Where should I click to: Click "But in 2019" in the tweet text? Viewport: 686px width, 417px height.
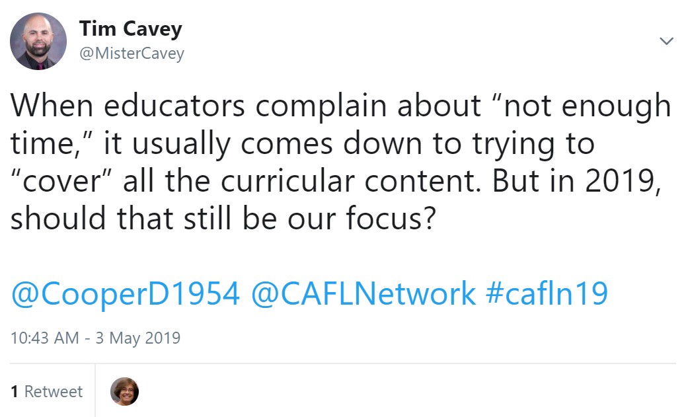point(574,180)
